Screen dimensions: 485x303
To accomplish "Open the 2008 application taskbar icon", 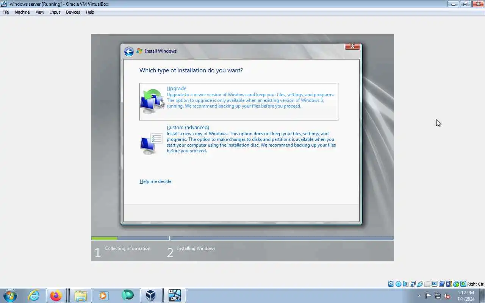I will click(x=175, y=295).
